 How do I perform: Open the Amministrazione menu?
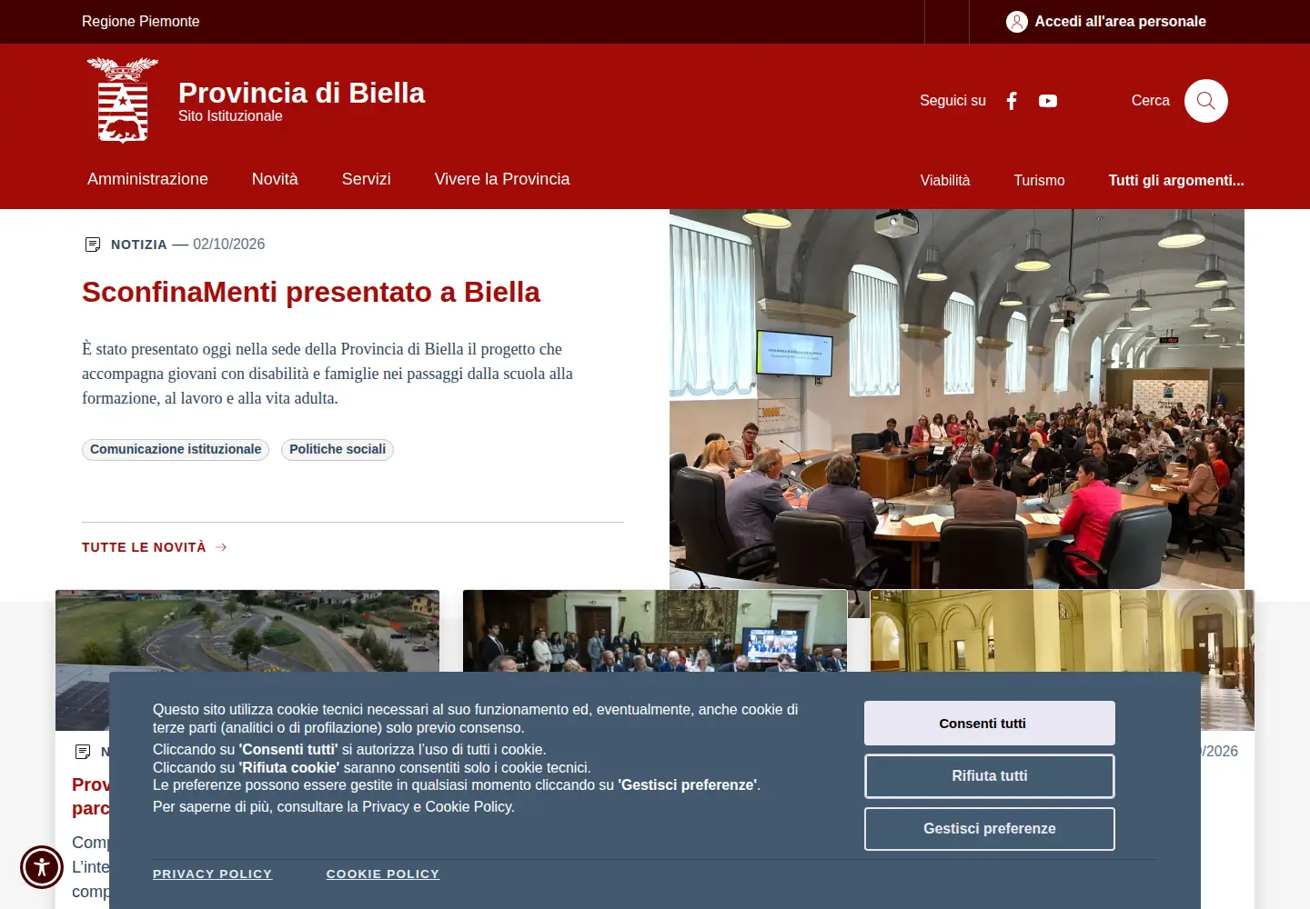point(147,179)
